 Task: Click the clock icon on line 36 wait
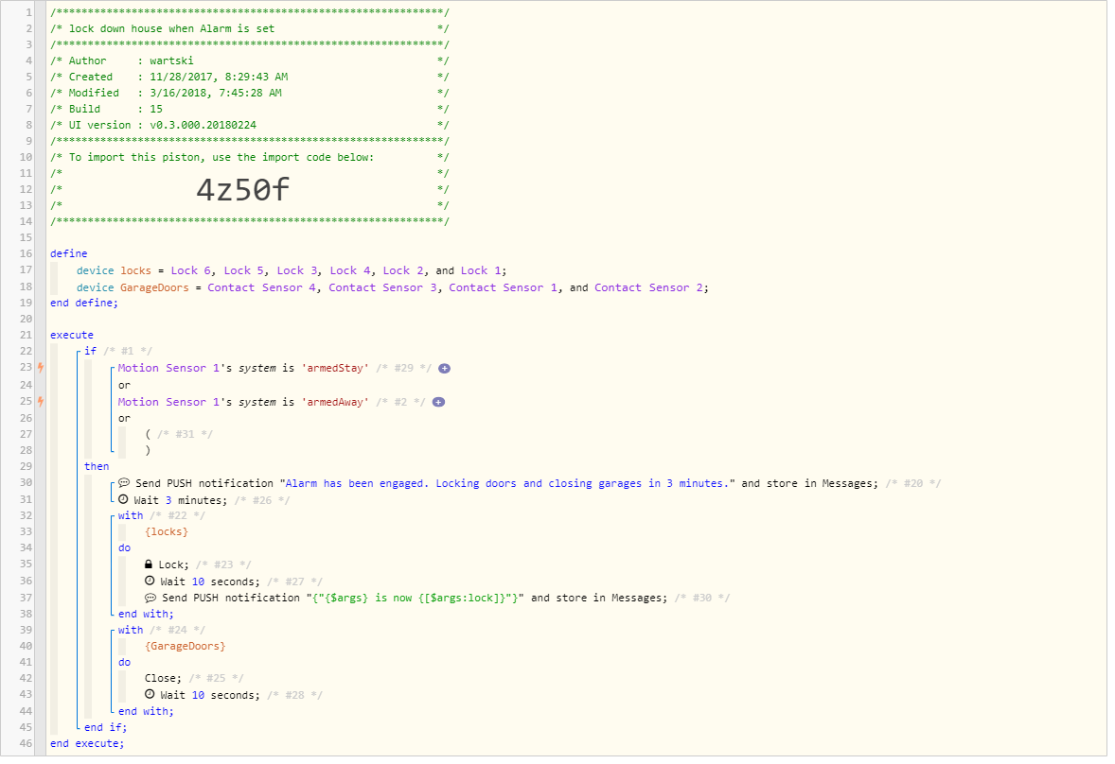coord(150,581)
